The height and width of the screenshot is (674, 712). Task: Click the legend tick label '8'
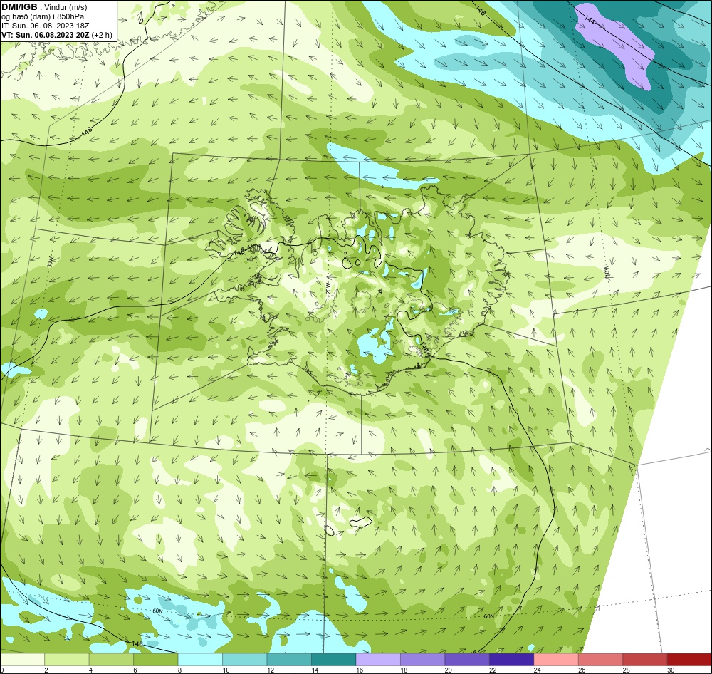180,670
